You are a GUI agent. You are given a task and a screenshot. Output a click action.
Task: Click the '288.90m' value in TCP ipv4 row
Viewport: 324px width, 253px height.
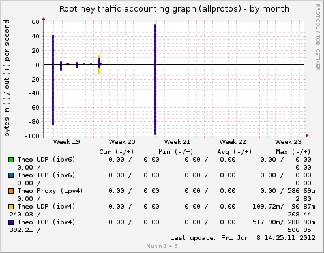[301, 222]
